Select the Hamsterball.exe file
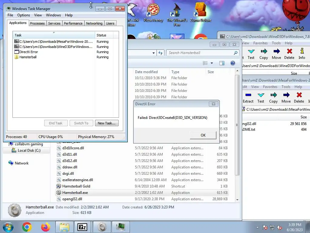 (x=142, y=193)
